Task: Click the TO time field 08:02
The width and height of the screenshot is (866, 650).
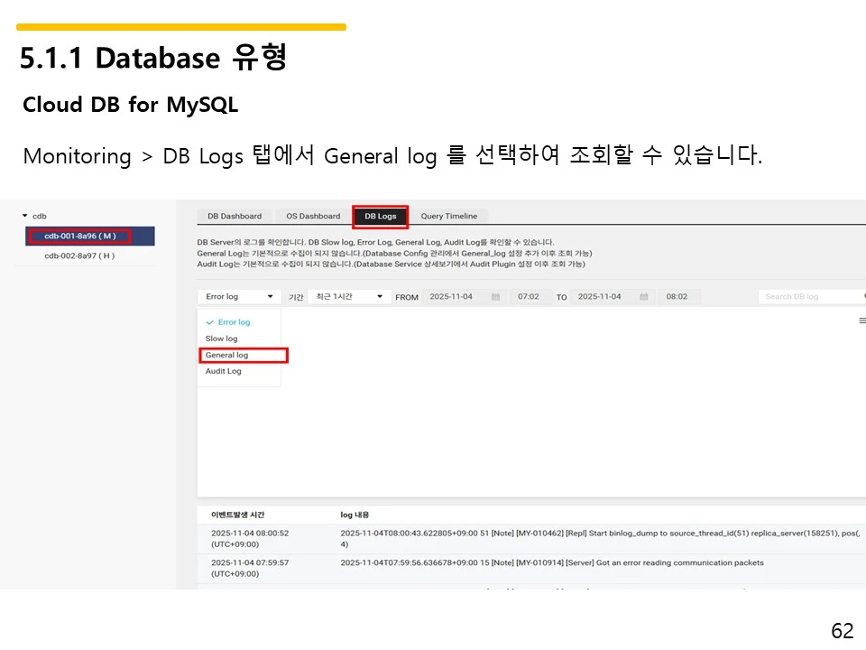Action: tap(677, 297)
